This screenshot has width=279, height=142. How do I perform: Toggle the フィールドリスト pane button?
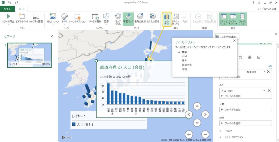242,19
